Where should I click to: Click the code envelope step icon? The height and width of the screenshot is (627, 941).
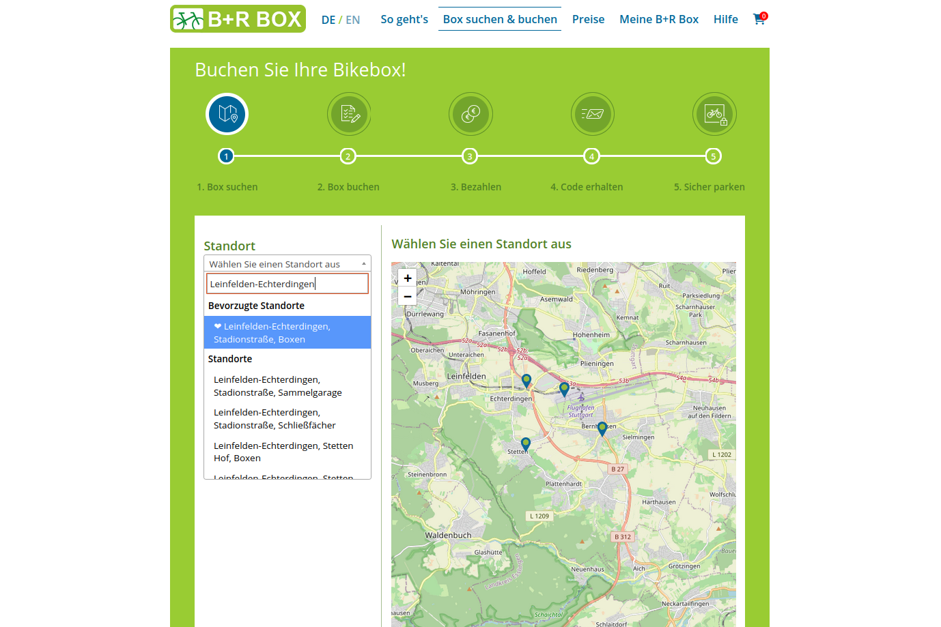click(592, 114)
